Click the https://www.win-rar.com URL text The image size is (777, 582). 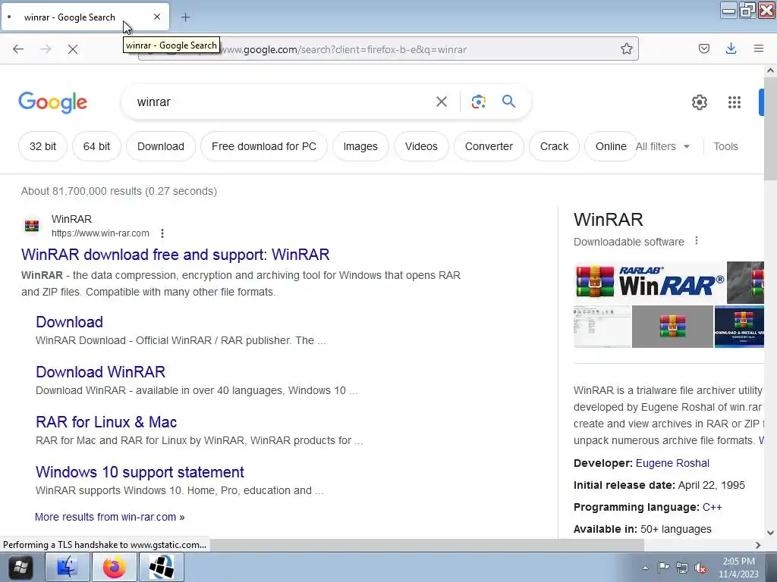click(x=100, y=233)
